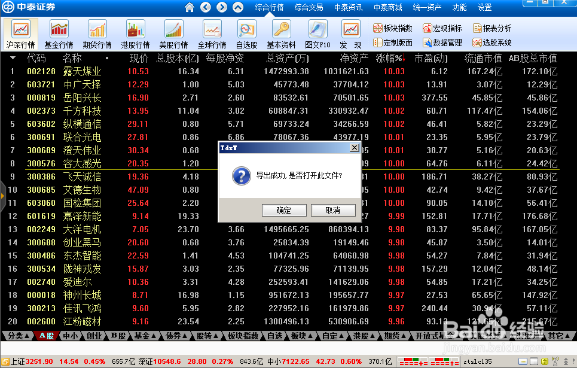The width and height of the screenshot is (577, 368).
Task: Open the 综合行情 menu
Action: pos(269,7)
